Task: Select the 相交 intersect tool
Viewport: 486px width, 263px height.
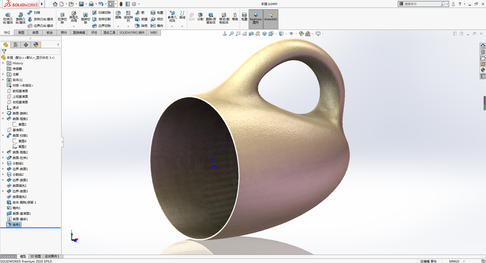Action: pos(157,19)
